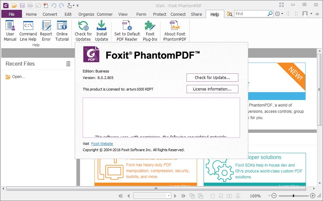Viewport: 323px width, 201px height.
Task: Open the page number dropdown
Action: click(169, 196)
